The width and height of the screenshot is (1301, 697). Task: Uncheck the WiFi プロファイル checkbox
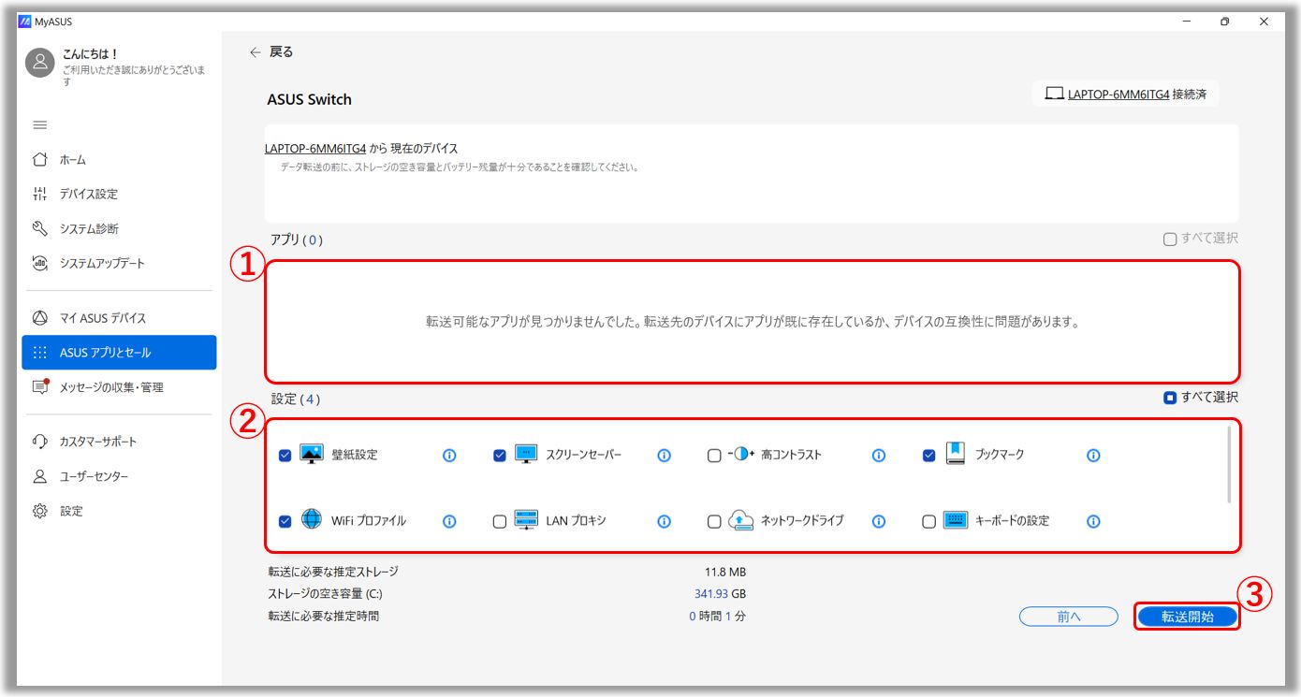285,522
